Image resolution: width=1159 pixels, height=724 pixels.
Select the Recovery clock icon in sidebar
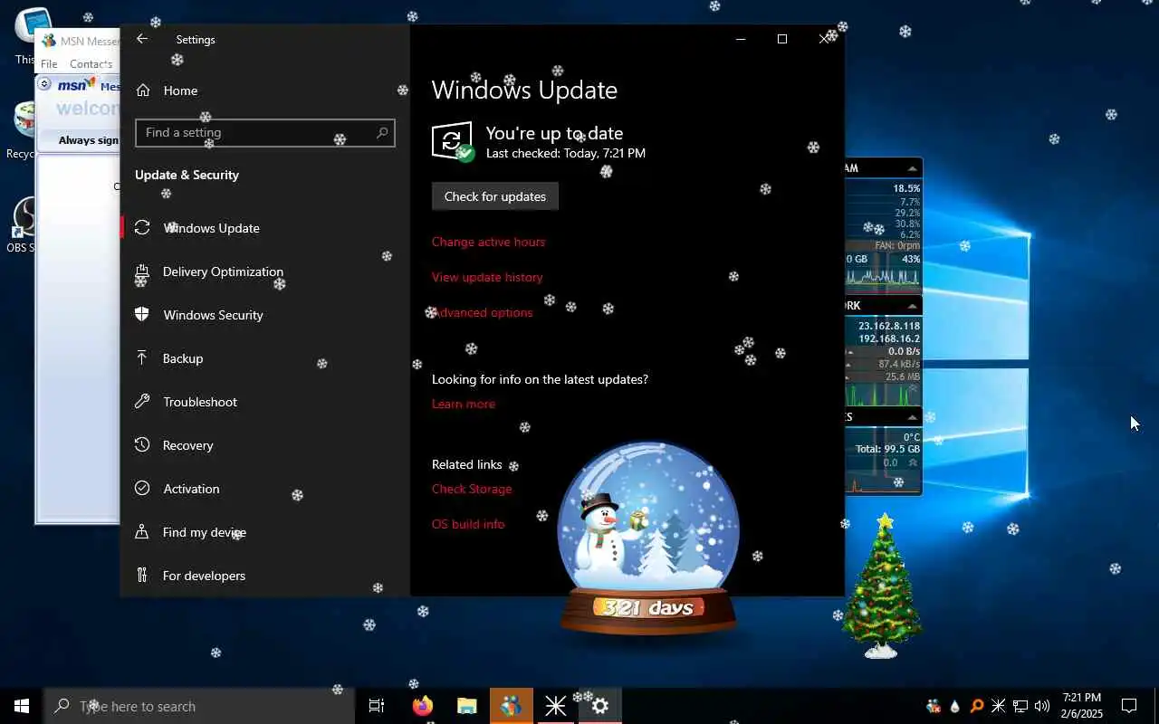142,445
